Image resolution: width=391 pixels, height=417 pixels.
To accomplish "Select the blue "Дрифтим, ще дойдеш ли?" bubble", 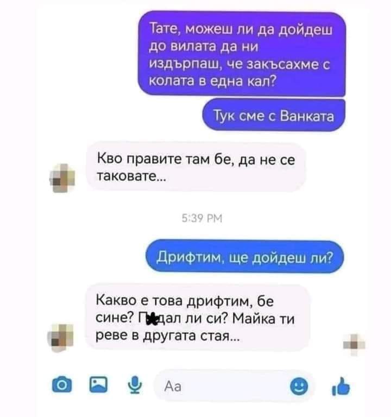I will pos(245,257).
